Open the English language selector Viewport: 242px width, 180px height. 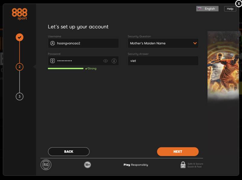(208, 9)
